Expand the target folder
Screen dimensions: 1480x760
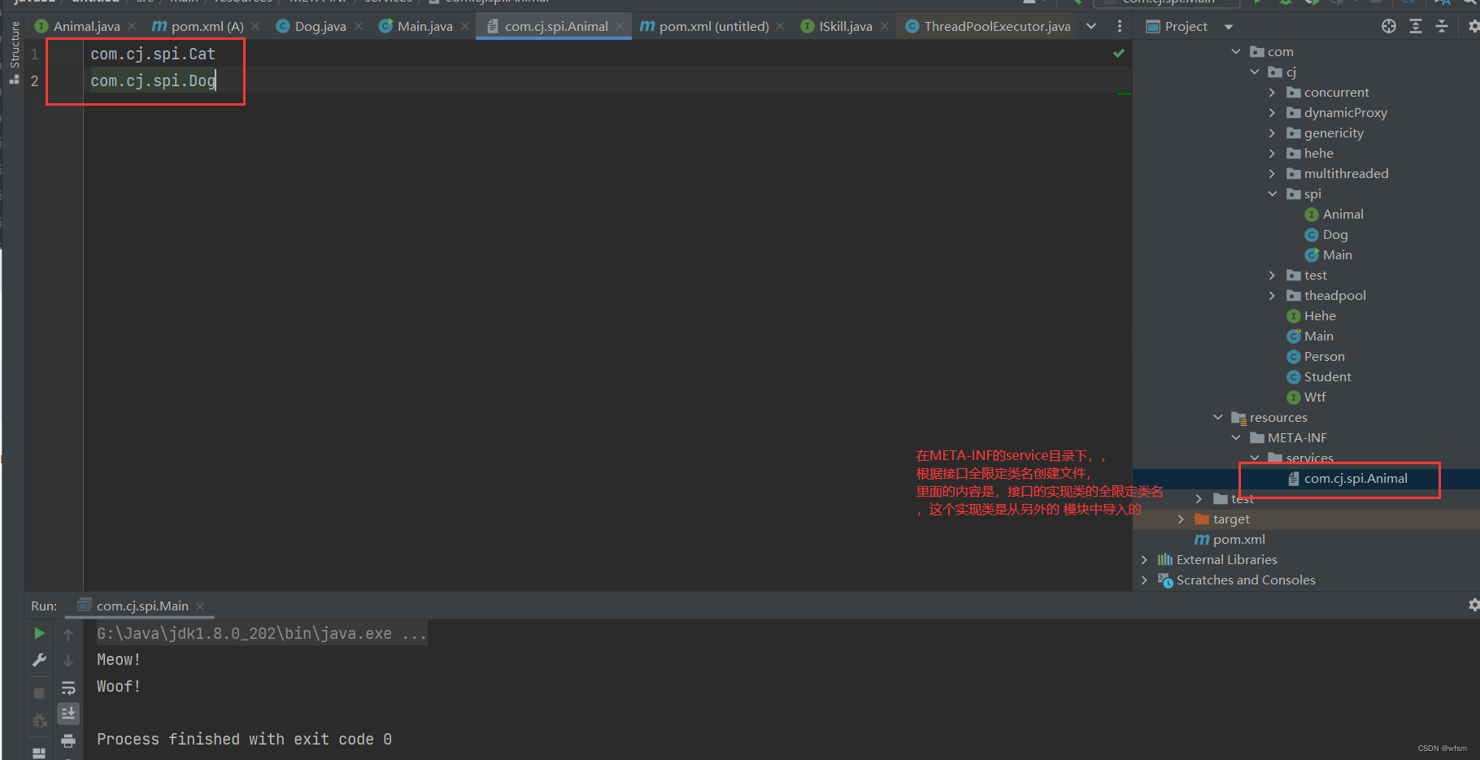(x=1182, y=519)
